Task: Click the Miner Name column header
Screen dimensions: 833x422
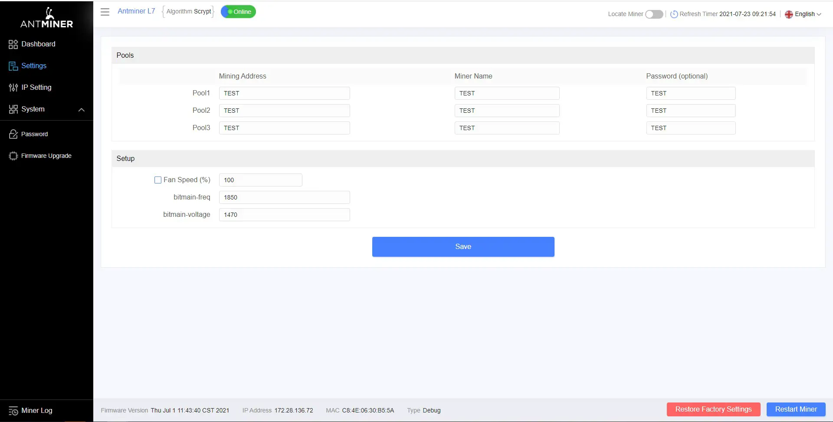Action: tap(473, 76)
